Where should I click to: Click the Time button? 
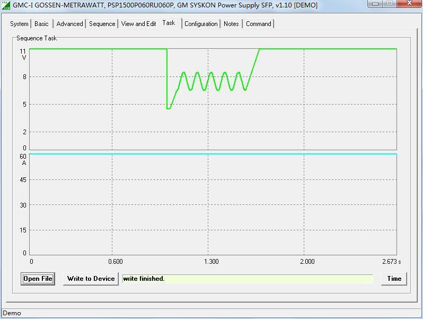394,279
